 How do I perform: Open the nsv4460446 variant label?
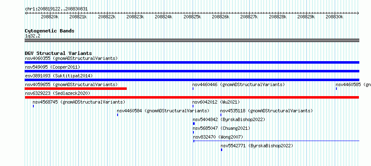tap(238, 84)
